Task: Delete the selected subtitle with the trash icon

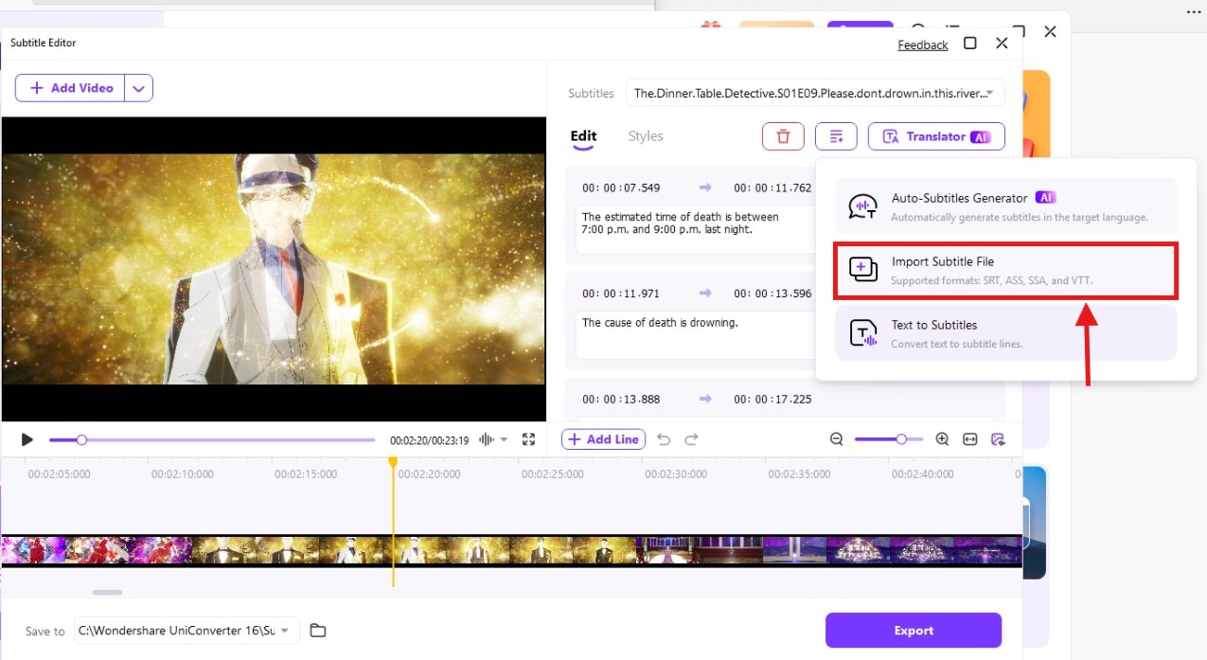Action: click(x=783, y=136)
